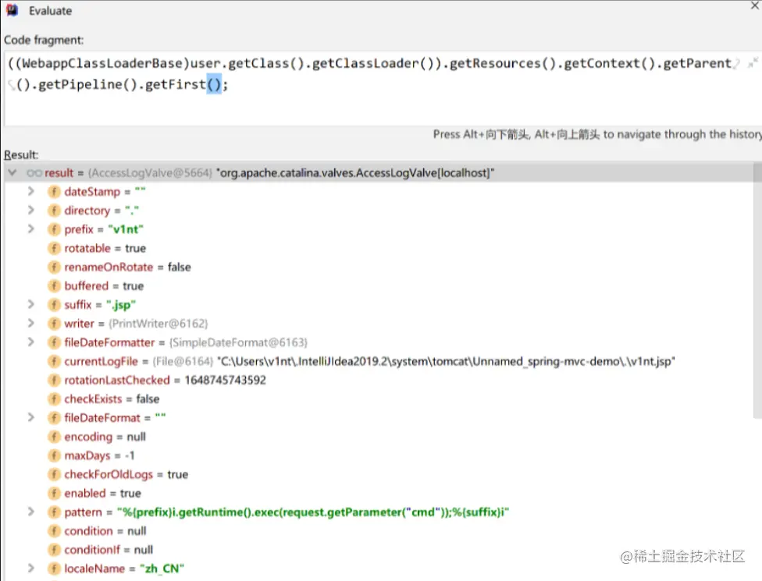This screenshot has height=581, width=762.
Task: Click field icon next to maxDays
Action: tap(53, 455)
